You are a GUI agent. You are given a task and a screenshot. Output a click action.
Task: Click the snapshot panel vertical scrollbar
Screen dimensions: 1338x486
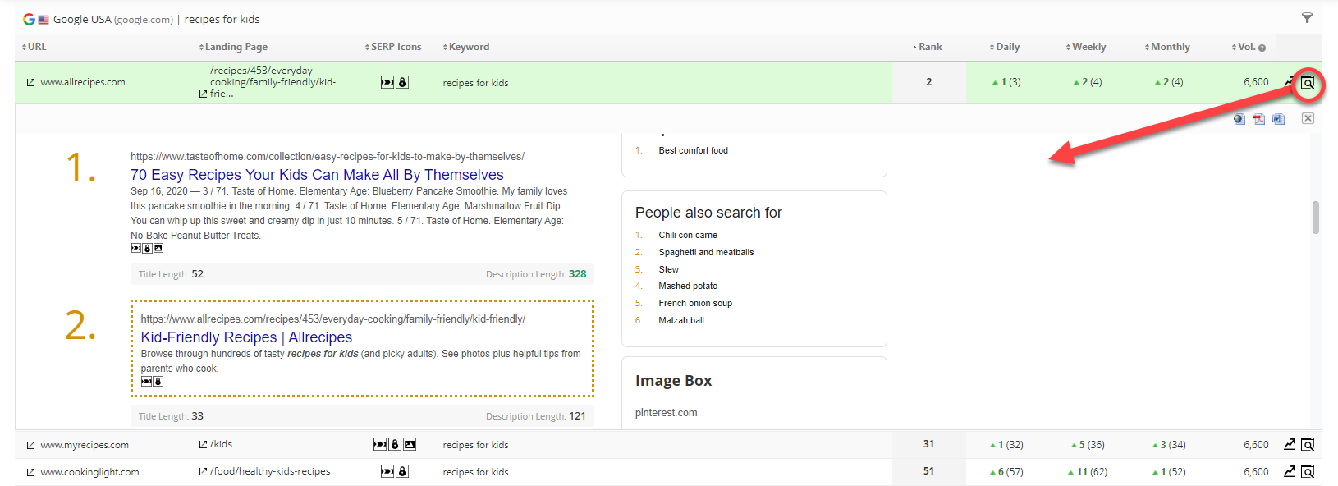click(1316, 218)
